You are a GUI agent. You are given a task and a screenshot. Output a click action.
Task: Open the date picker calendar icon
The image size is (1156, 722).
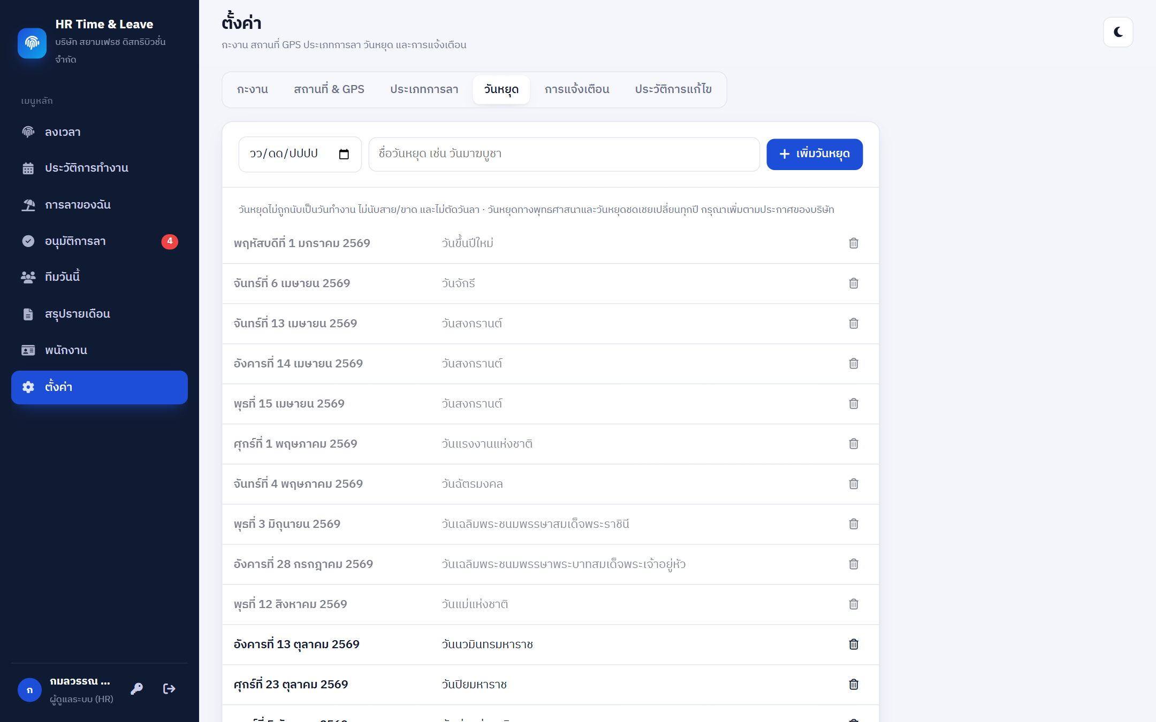click(x=344, y=154)
